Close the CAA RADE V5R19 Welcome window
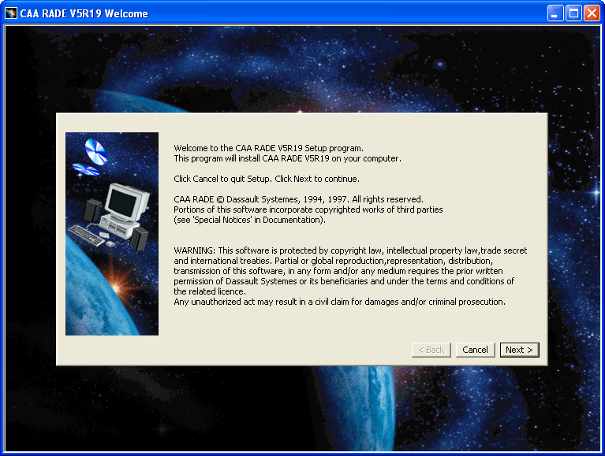Viewport: 605px width, 456px height. click(x=592, y=13)
